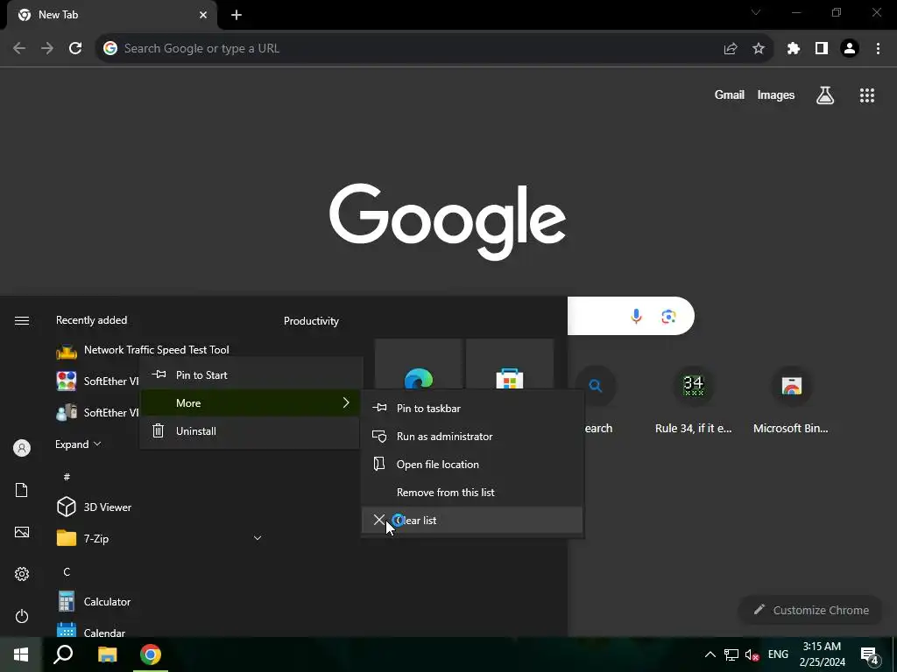Choose Open file location

coord(472,465)
